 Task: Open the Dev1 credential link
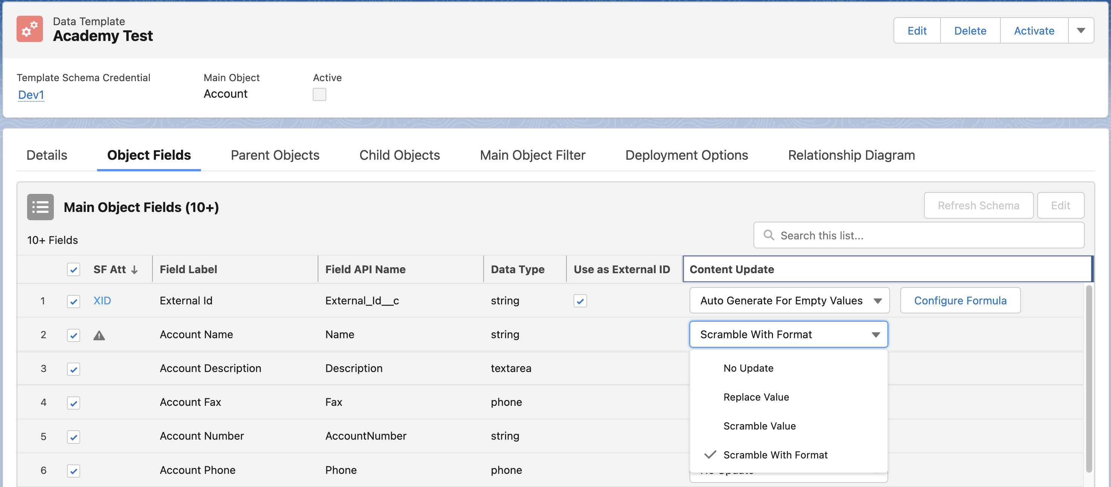[x=31, y=95]
